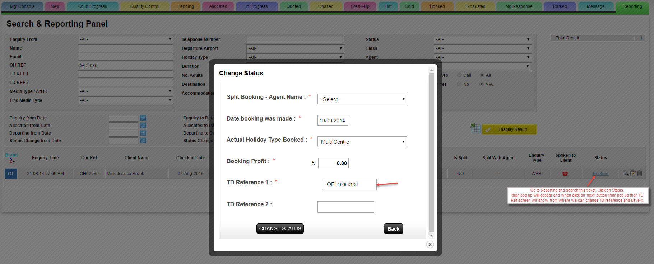The width and height of the screenshot is (654, 264).
Task: Open the Cold tab
Action: [x=409, y=6]
